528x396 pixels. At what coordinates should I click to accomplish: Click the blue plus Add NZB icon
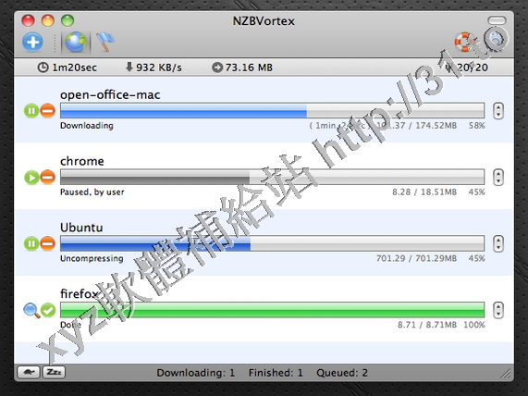(x=32, y=43)
